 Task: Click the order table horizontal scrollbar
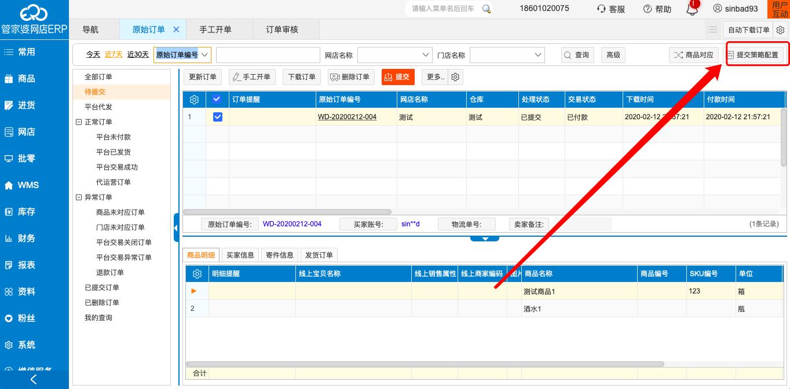(287, 212)
